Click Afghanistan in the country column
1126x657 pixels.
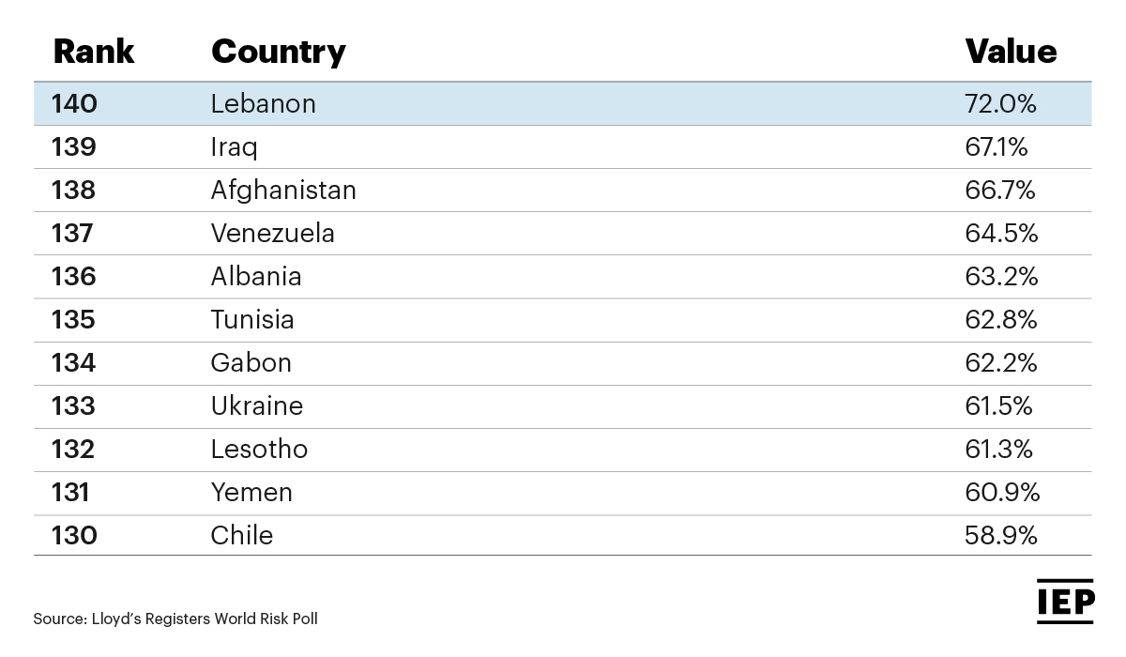(283, 191)
